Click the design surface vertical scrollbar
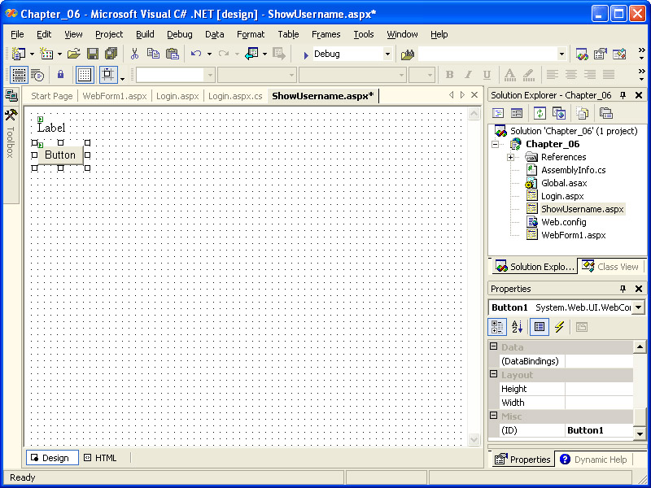This screenshot has height=488, width=651. coord(475,277)
